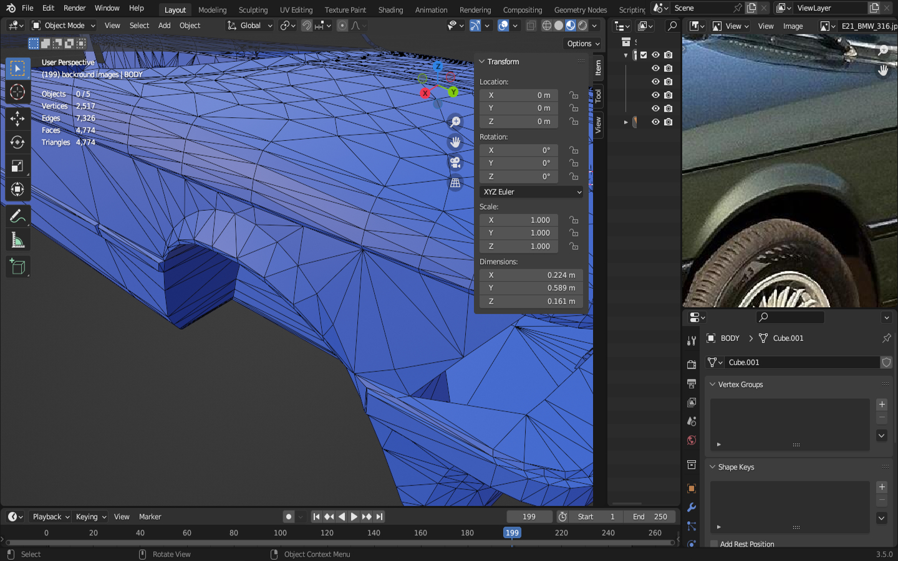Select the Measure tool

(17, 241)
